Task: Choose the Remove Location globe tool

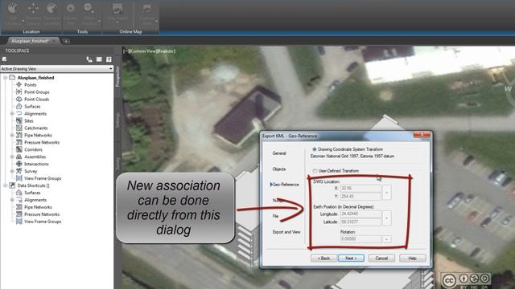Action: pyautogui.click(x=51, y=14)
